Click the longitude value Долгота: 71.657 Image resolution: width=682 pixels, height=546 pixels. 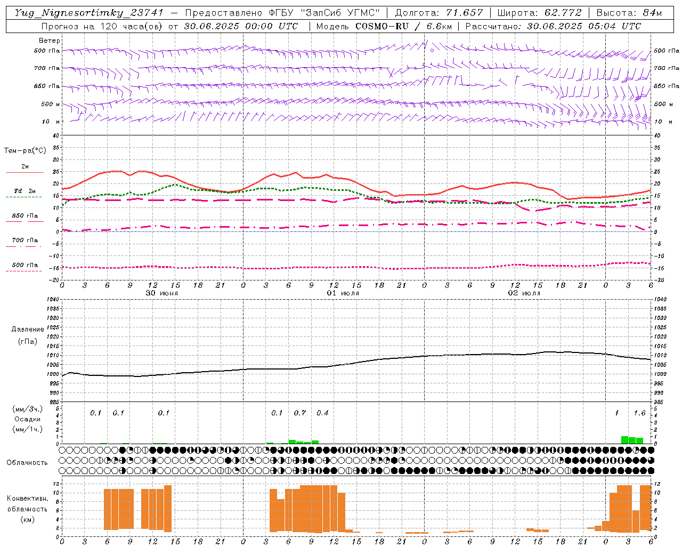(x=439, y=13)
